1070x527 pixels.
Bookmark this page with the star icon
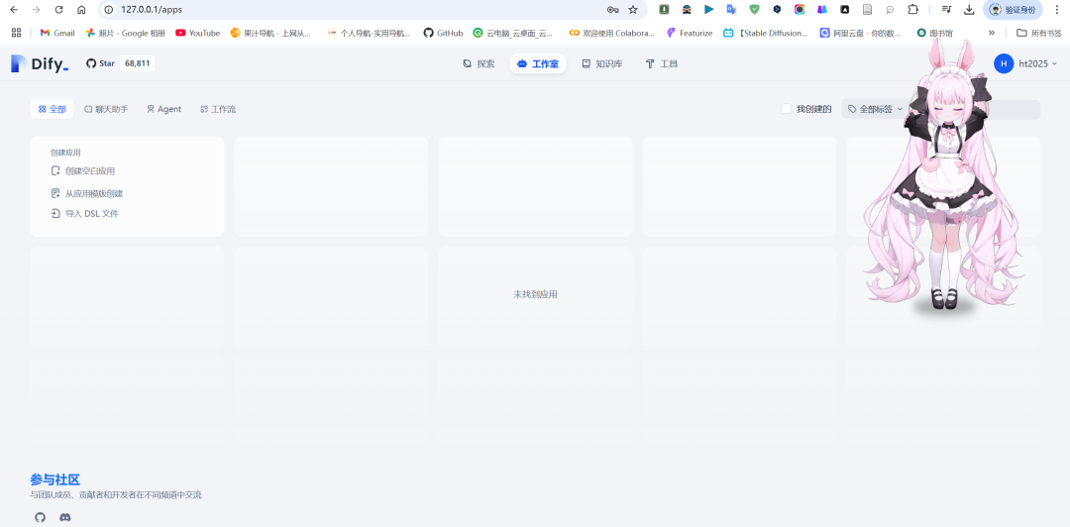(x=633, y=10)
